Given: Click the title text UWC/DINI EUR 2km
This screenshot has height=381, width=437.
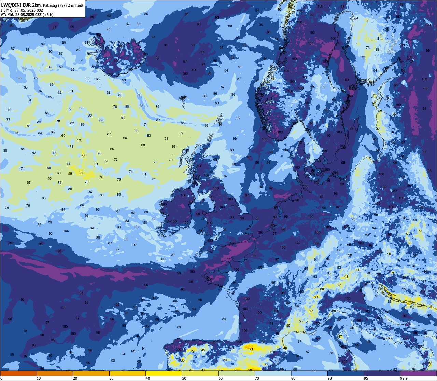Looking at the screenshot, I should 20,5.
